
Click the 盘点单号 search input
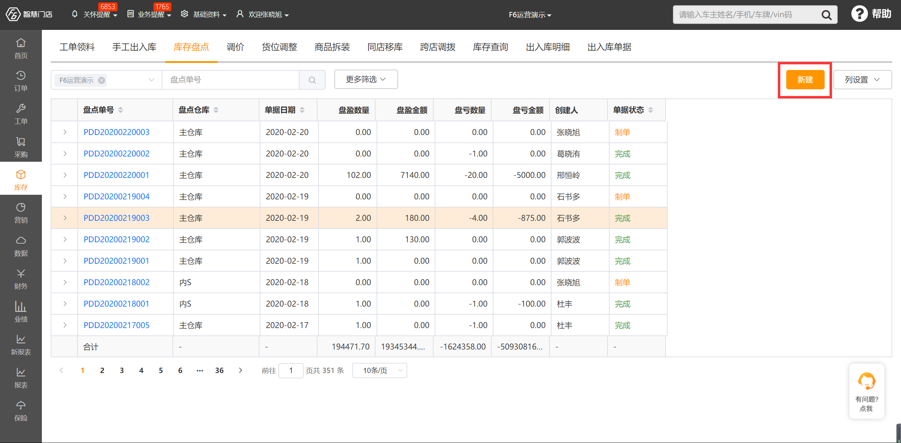point(231,80)
